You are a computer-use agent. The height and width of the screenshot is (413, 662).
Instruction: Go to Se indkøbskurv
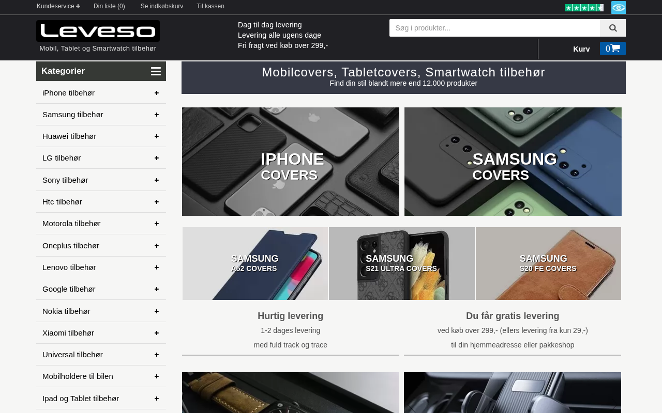(162, 6)
